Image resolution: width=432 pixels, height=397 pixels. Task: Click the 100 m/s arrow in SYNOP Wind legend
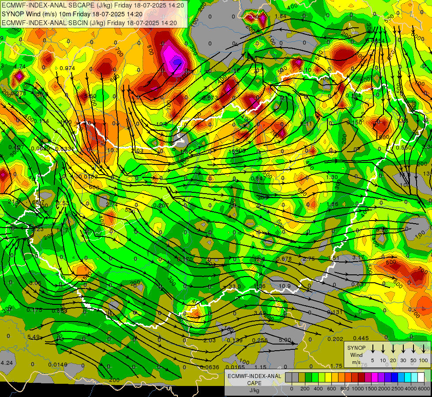[424, 348]
